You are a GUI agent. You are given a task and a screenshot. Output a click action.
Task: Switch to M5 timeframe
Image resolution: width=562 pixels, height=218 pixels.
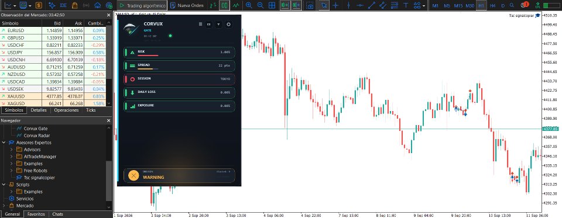(447, 5)
